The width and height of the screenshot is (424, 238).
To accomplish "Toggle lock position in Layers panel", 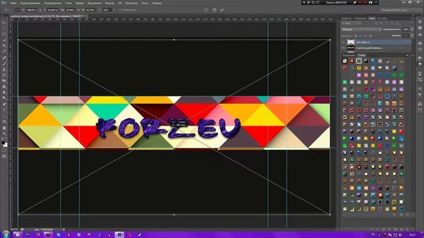I will (366, 36).
